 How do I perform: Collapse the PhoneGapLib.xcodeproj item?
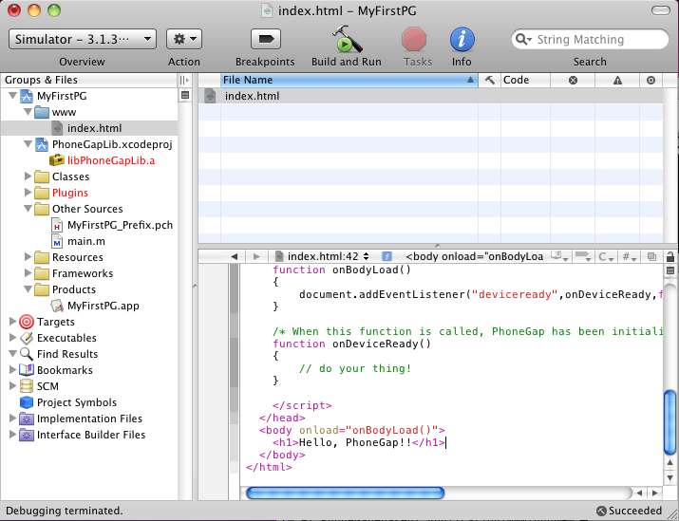[28, 144]
